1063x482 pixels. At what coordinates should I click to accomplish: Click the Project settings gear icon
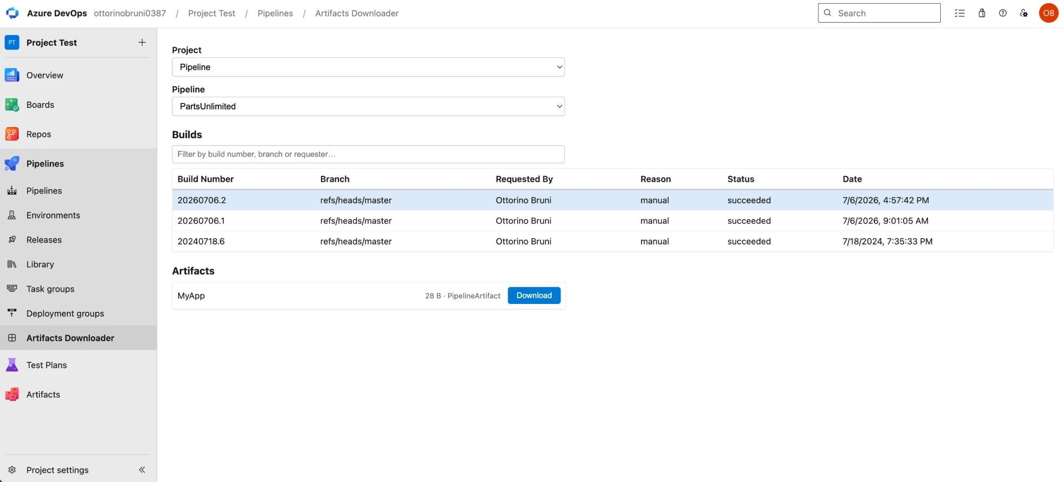(x=12, y=470)
